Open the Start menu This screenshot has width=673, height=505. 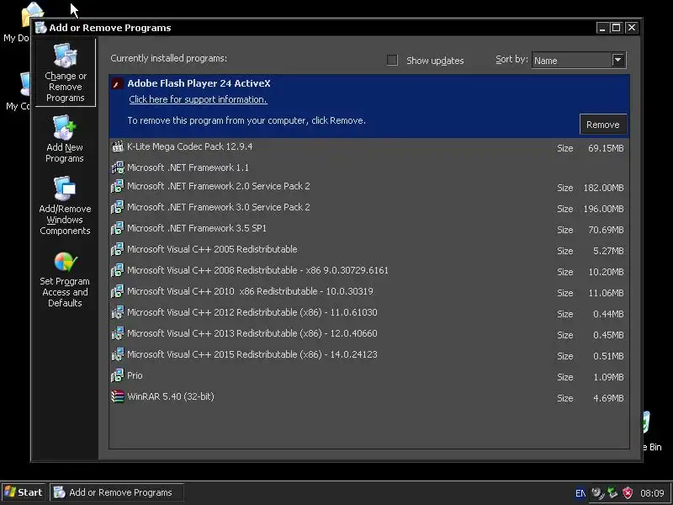(x=24, y=492)
